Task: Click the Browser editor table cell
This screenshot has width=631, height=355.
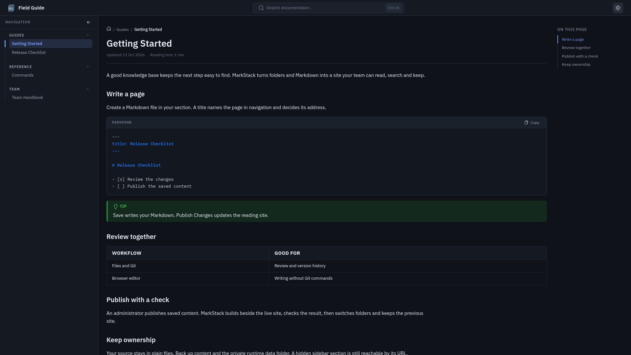Action: click(x=188, y=278)
